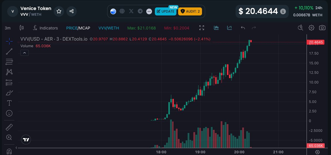
Task: Select the trend line drawing tool
Action: tap(9, 51)
